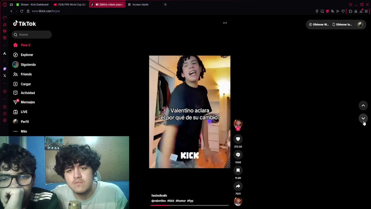Select Cargar to upload a video
The image size is (371, 209).
pyautogui.click(x=22, y=84)
